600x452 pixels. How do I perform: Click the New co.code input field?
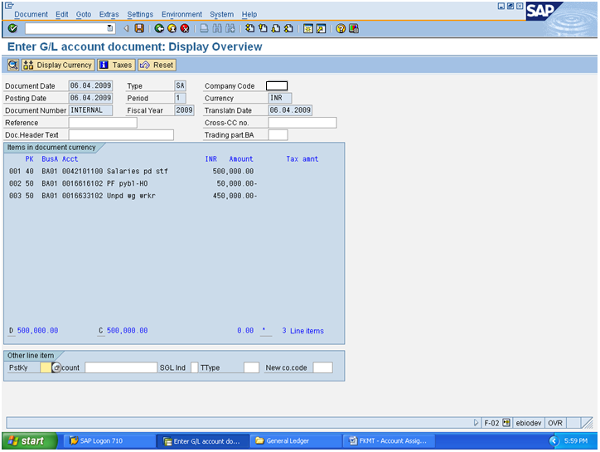tap(322, 367)
